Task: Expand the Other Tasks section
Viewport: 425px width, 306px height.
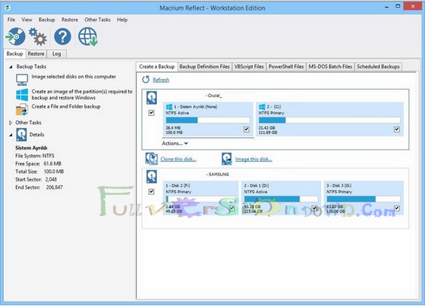Action: coord(11,123)
